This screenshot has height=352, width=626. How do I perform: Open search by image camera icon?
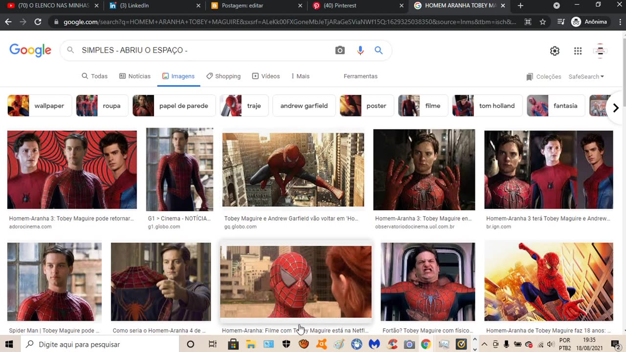click(340, 50)
